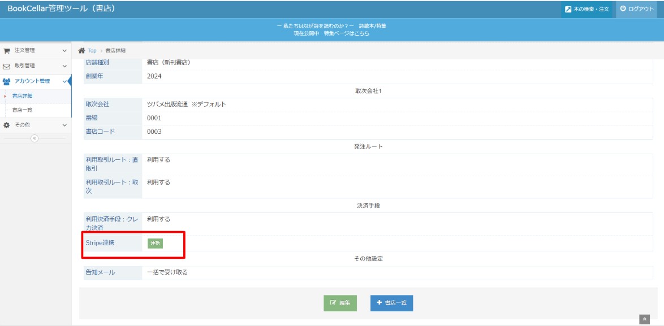Click the users icon beside アカウント管理
Viewport: 664px width, 326px height.
tap(7, 81)
